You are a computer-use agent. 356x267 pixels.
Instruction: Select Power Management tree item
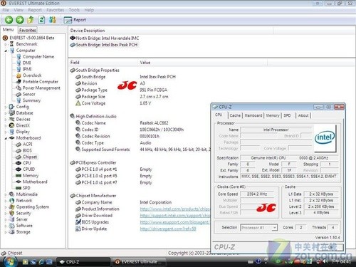(x=41, y=88)
